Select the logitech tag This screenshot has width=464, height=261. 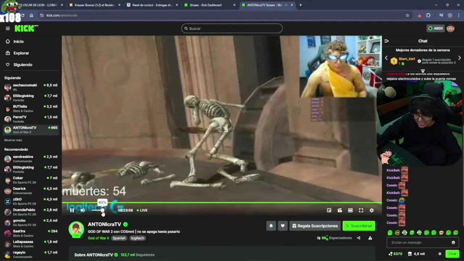[138, 238]
